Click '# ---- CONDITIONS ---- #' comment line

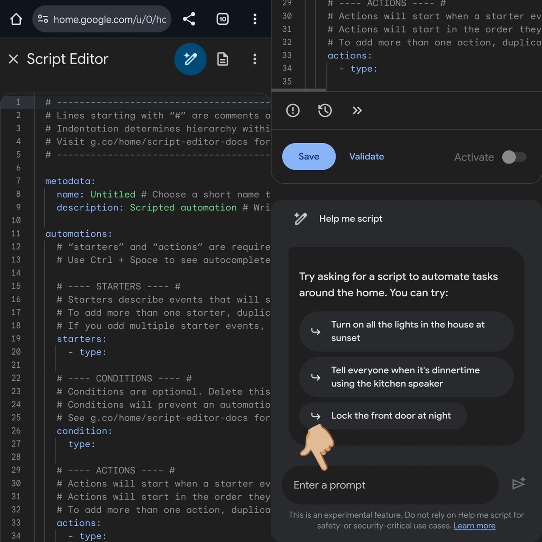click(x=124, y=378)
